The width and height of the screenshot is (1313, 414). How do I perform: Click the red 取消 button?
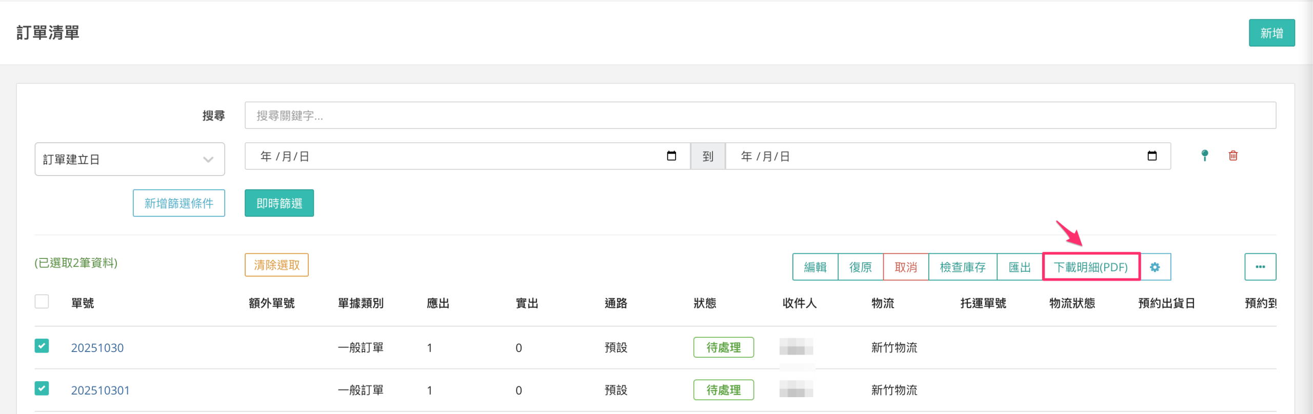click(x=905, y=267)
